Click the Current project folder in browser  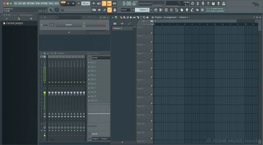point(13,23)
